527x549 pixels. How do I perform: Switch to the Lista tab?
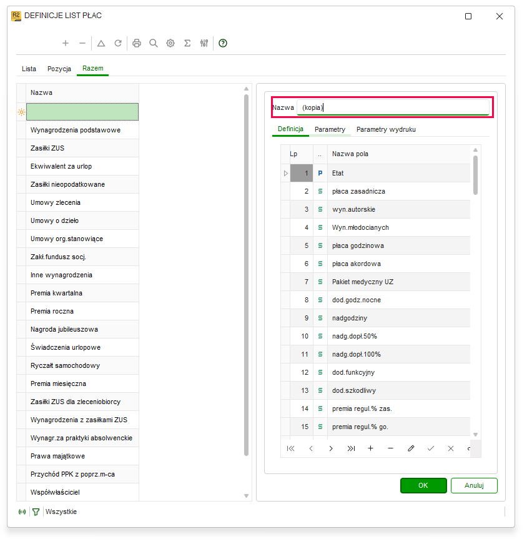pyautogui.click(x=29, y=69)
